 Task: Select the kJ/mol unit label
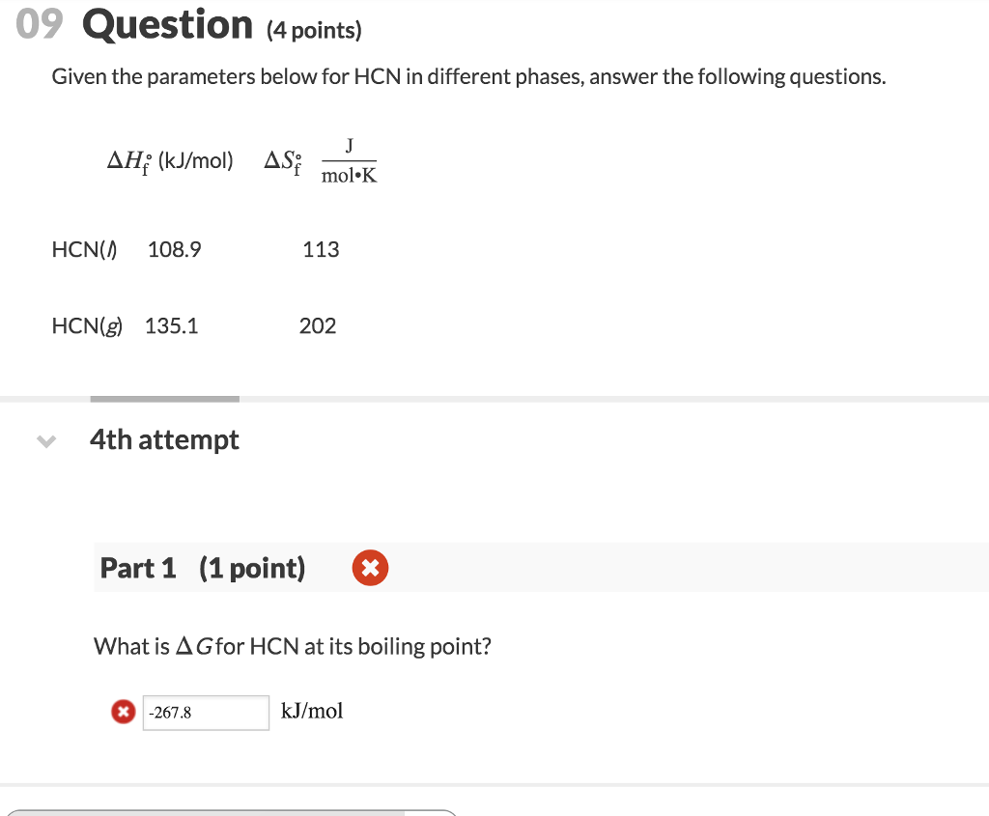tap(312, 711)
